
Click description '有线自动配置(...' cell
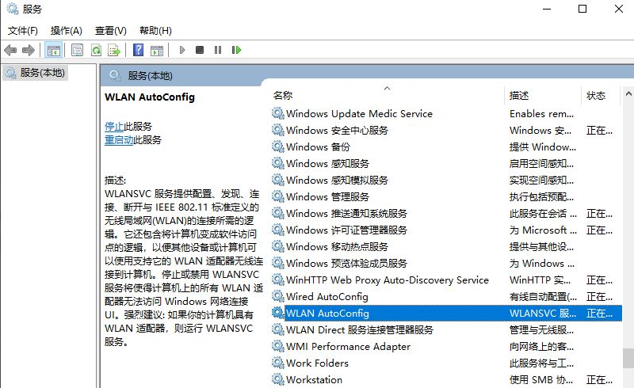point(544,296)
